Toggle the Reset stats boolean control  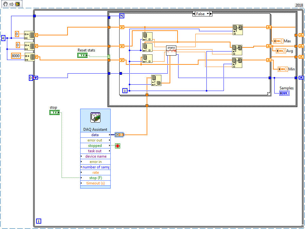tap(82, 55)
